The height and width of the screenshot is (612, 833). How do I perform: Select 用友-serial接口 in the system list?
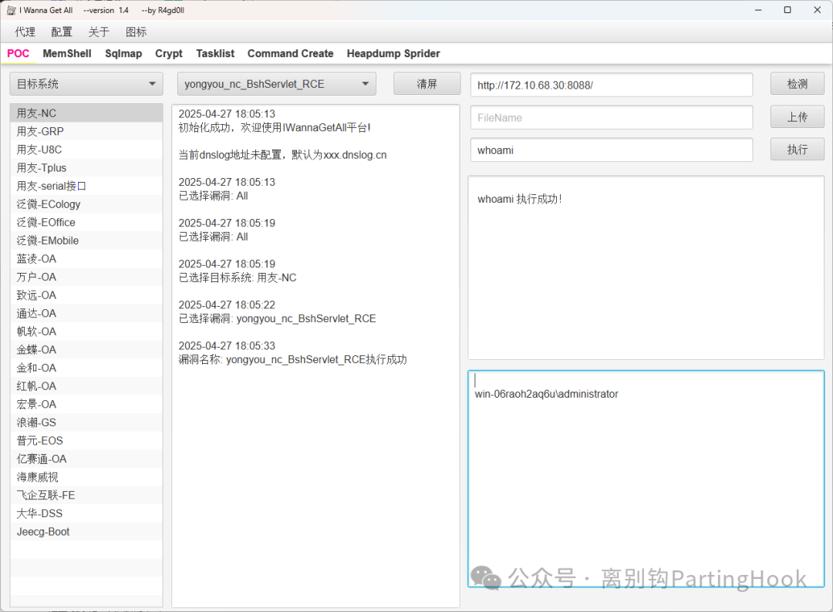pyautogui.click(x=86, y=186)
